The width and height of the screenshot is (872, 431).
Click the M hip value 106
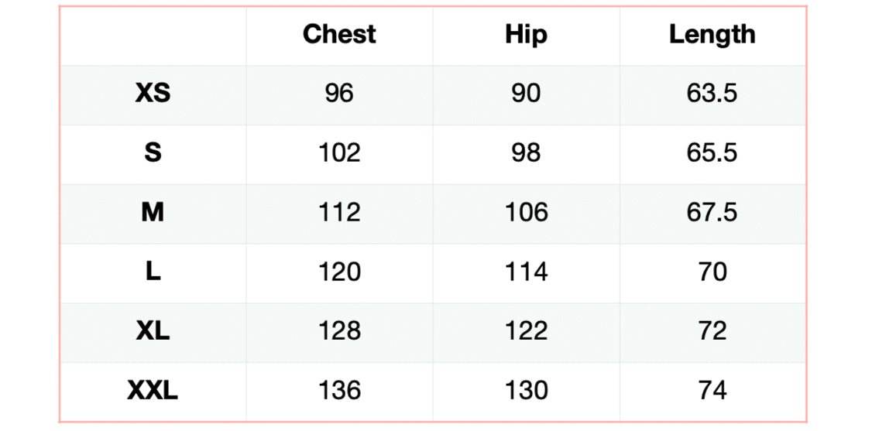click(x=526, y=212)
